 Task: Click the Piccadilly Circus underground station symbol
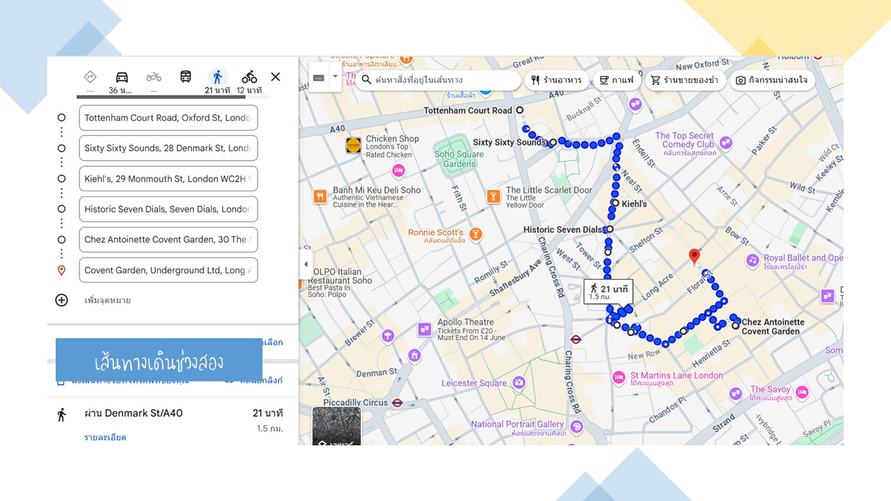pos(397,402)
